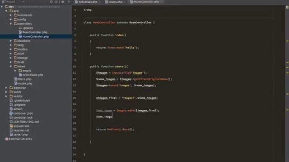This screenshot has height=162, width=289.
Task: Expand the emails folder
Action: point(15,71)
